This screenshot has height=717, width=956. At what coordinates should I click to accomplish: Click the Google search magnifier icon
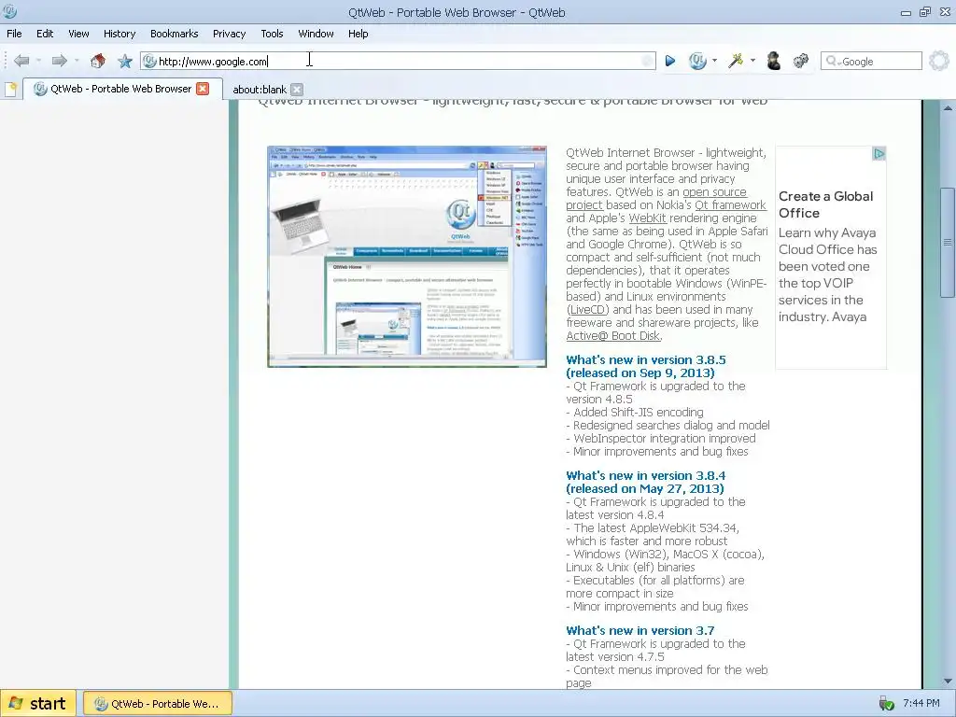pos(832,61)
